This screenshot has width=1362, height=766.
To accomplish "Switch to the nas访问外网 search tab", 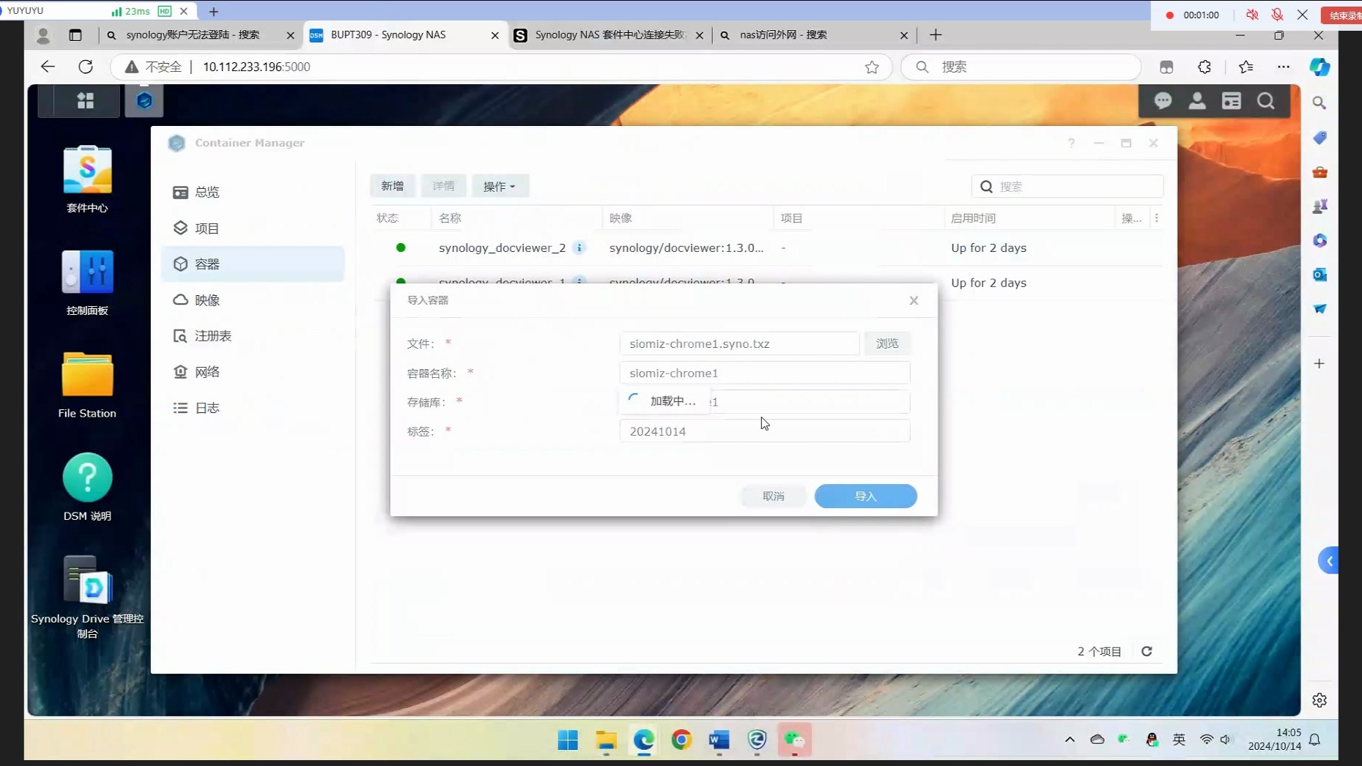I will [813, 34].
